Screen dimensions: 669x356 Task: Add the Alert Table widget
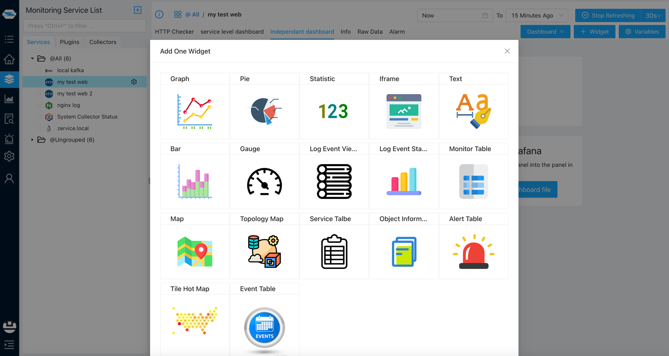tap(473, 252)
